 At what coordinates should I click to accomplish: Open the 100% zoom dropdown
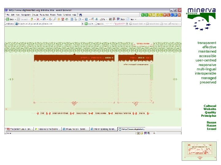(107, 19)
